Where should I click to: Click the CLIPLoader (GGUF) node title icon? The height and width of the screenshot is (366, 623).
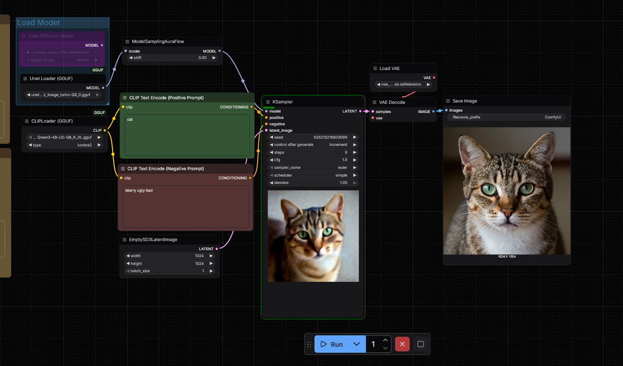pyautogui.click(x=27, y=121)
